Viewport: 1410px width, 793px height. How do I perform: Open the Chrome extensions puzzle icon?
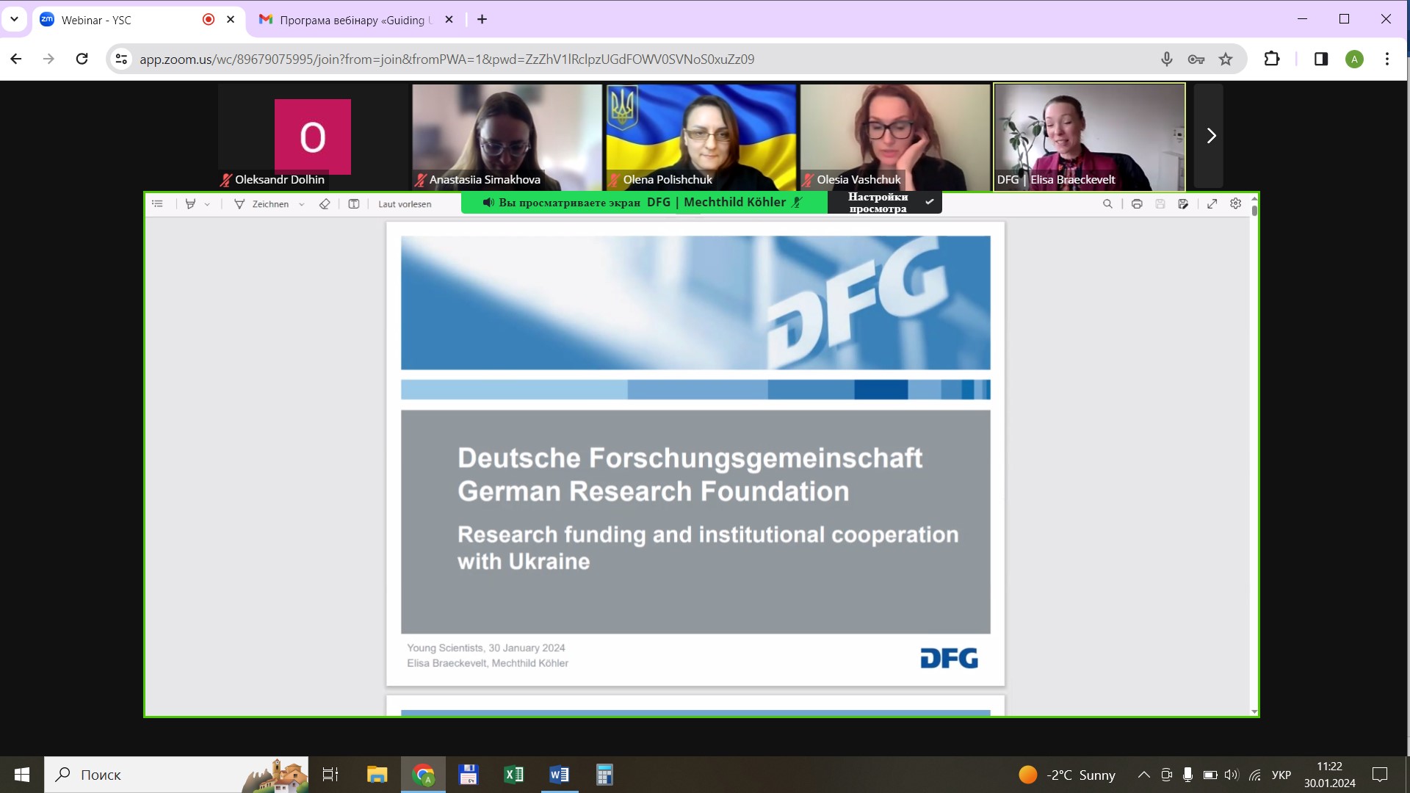[1272, 59]
